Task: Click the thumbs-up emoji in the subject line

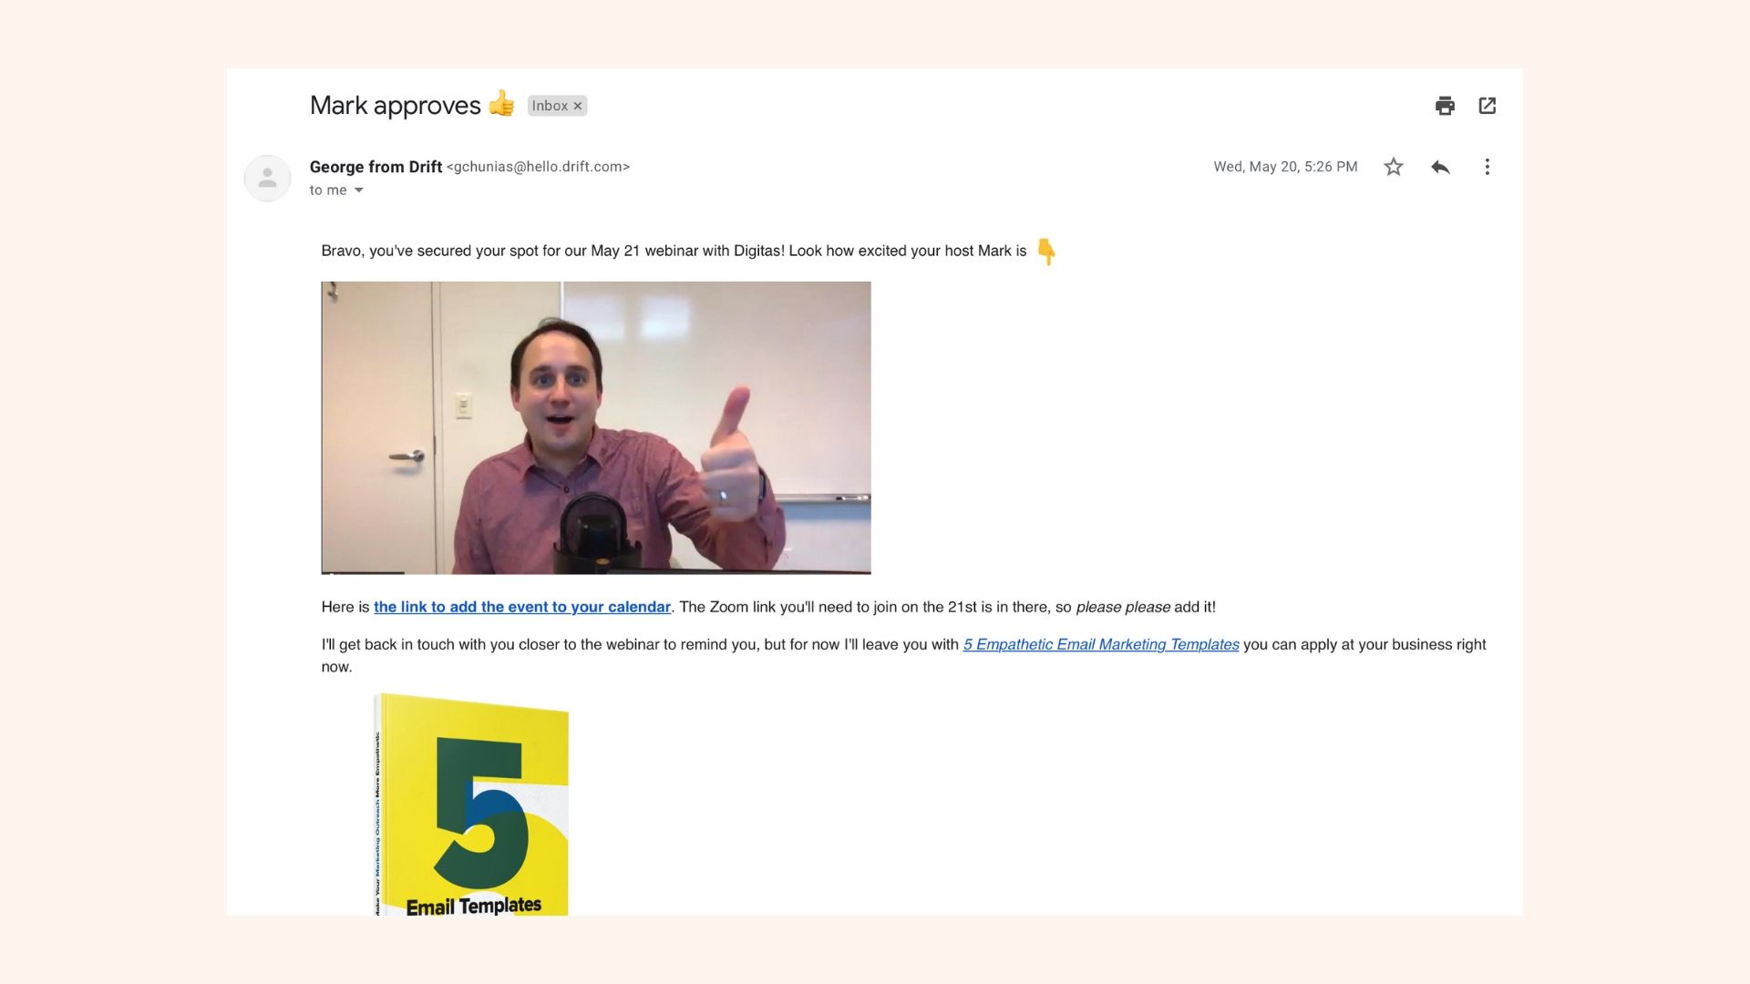Action: pos(501,104)
